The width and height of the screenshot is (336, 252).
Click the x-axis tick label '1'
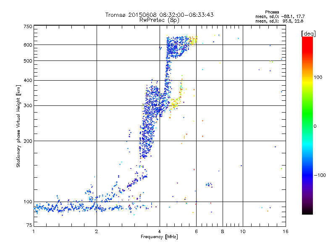tap(34, 231)
